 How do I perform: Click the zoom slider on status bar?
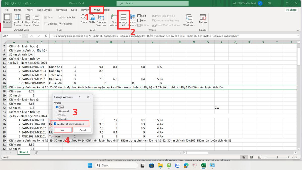coord(277,157)
